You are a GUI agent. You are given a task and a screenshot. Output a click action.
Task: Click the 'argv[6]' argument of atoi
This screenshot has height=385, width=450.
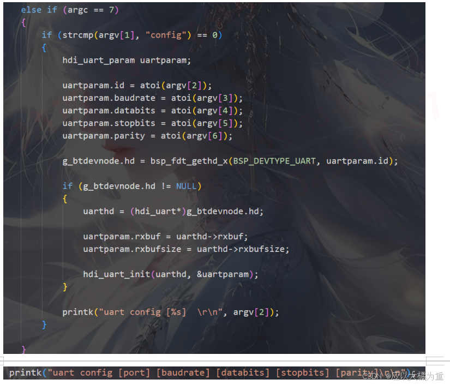coord(205,136)
